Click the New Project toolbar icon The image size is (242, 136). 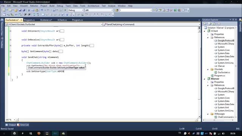(x=4, y=10)
